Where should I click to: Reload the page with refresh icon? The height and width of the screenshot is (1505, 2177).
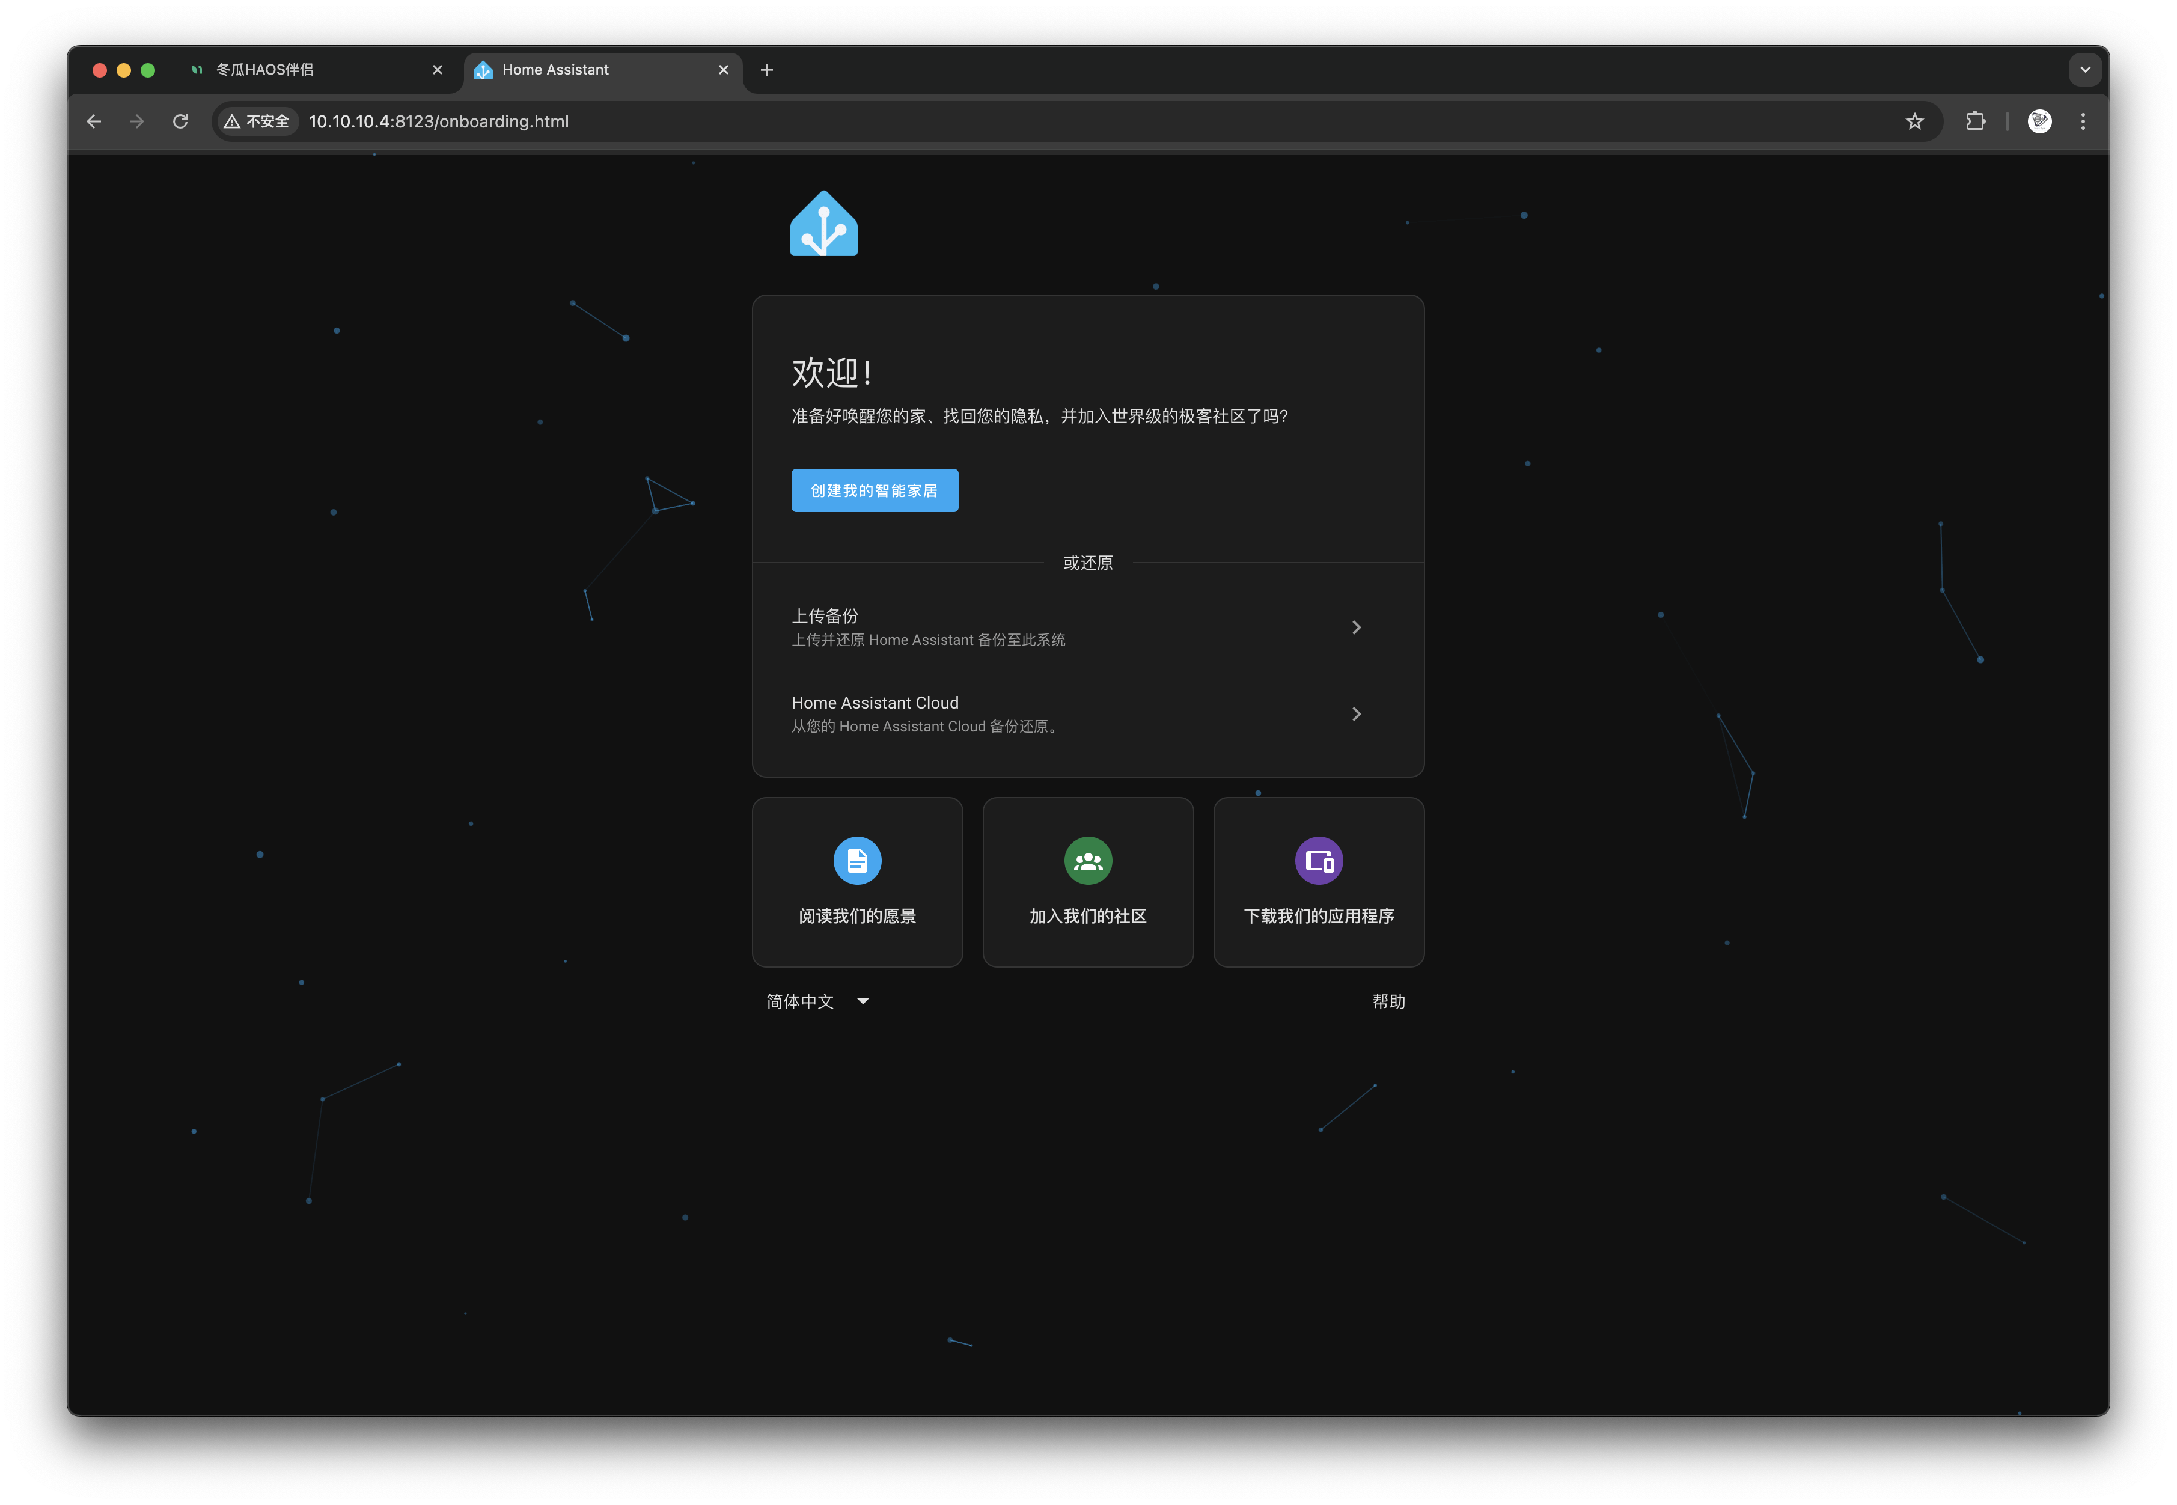coord(180,121)
